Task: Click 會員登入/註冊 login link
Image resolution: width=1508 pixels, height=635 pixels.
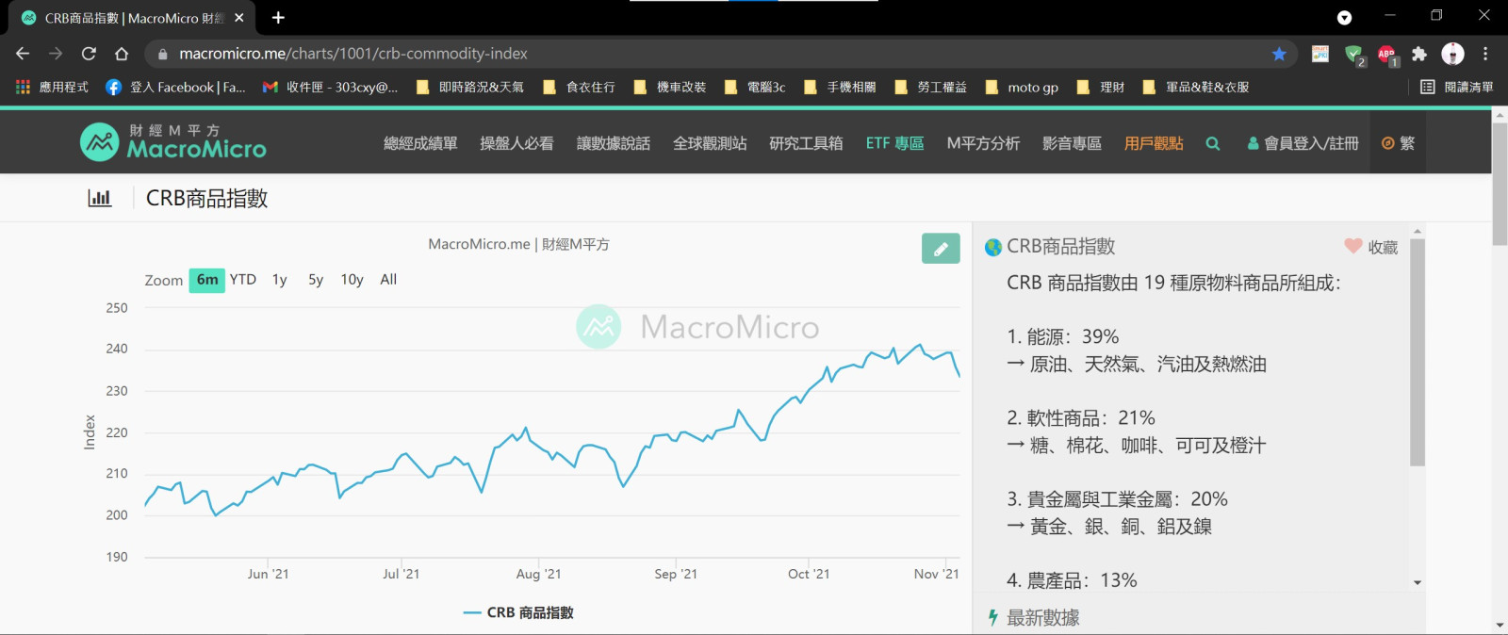Action: pyautogui.click(x=1303, y=143)
